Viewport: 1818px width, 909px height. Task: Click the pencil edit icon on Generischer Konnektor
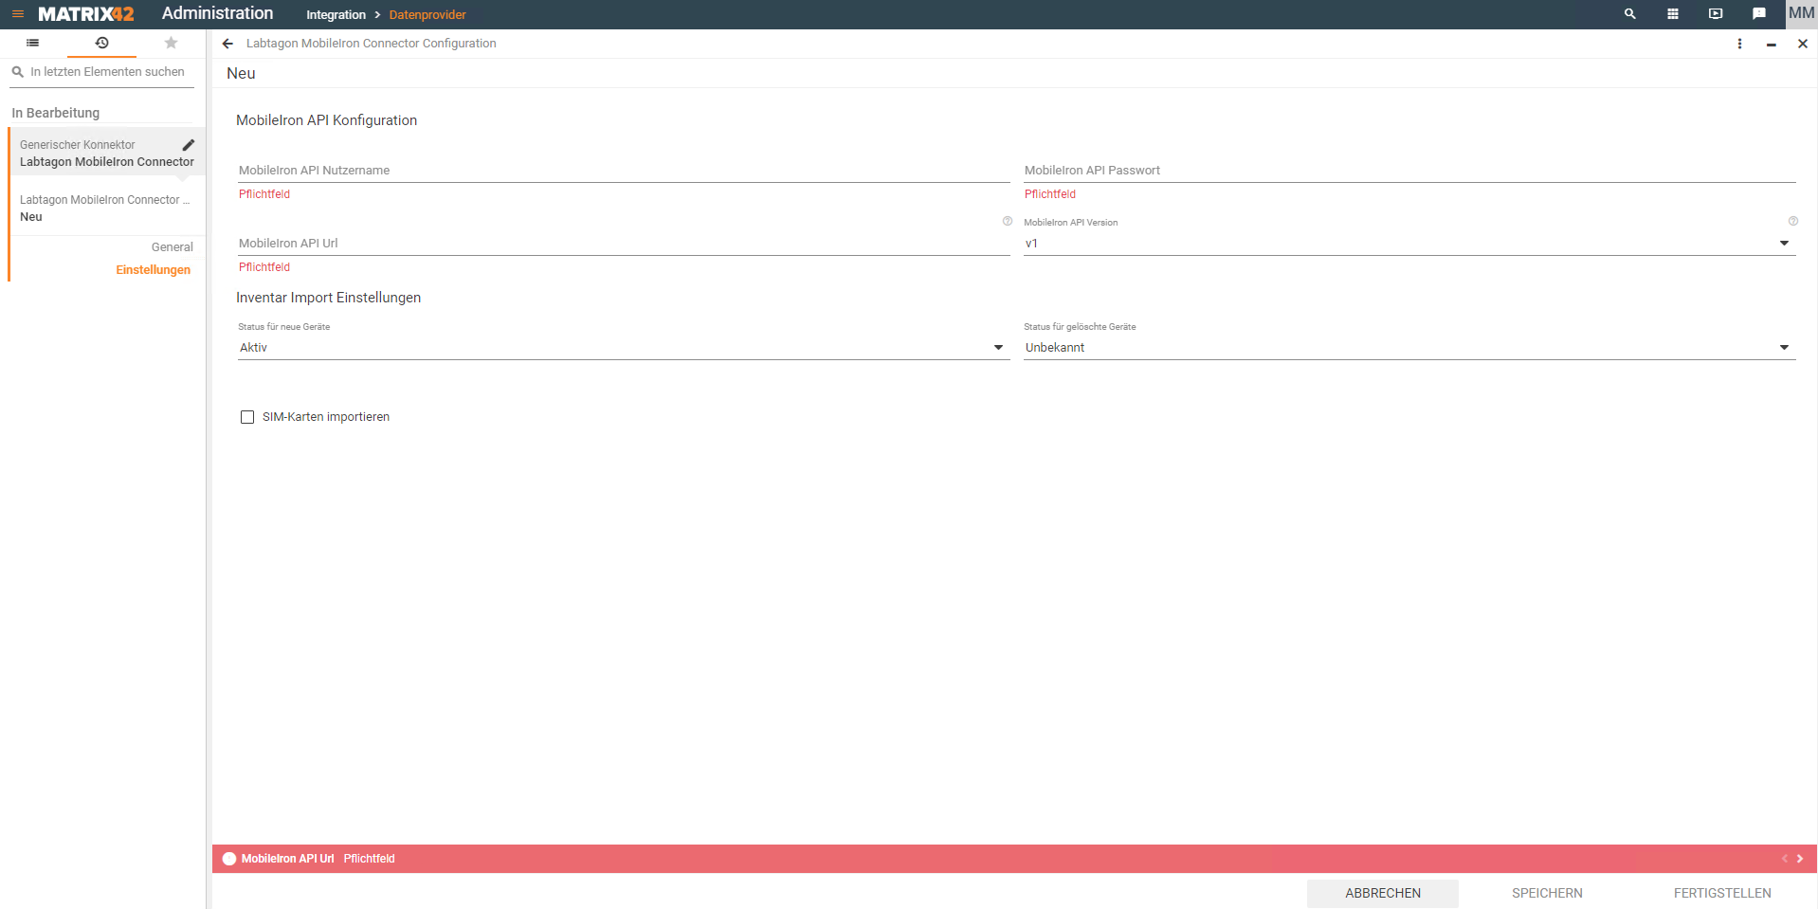(x=188, y=145)
